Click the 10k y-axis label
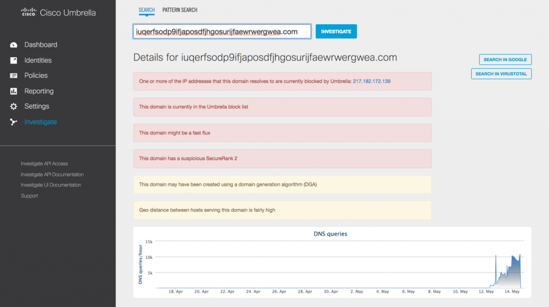The width and height of the screenshot is (549, 307). (x=149, y=257)
